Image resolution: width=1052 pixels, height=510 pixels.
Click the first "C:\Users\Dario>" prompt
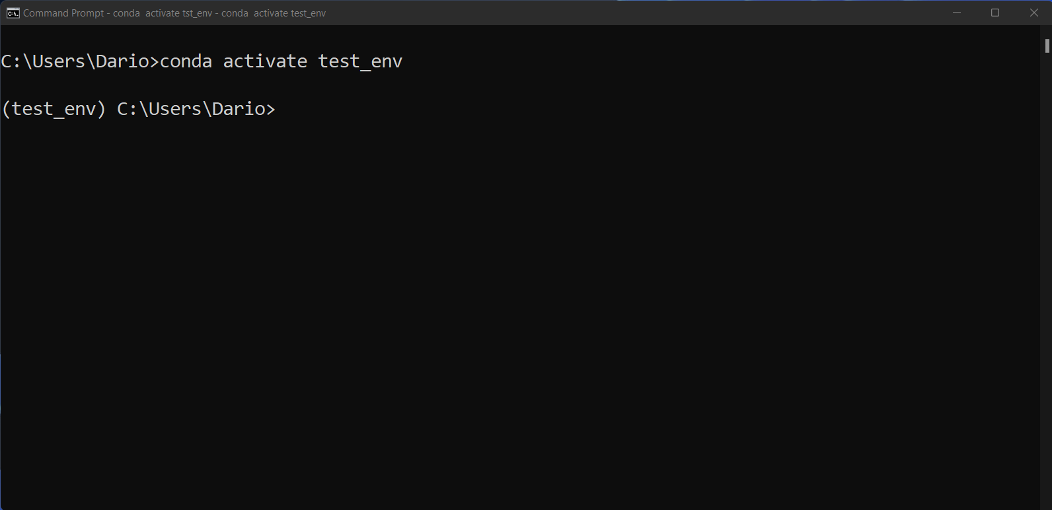tap(80, 61)
